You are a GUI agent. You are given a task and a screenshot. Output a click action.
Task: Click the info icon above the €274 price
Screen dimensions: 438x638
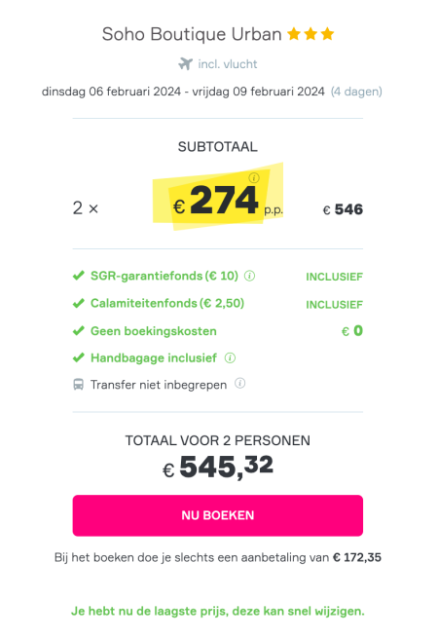254,178
